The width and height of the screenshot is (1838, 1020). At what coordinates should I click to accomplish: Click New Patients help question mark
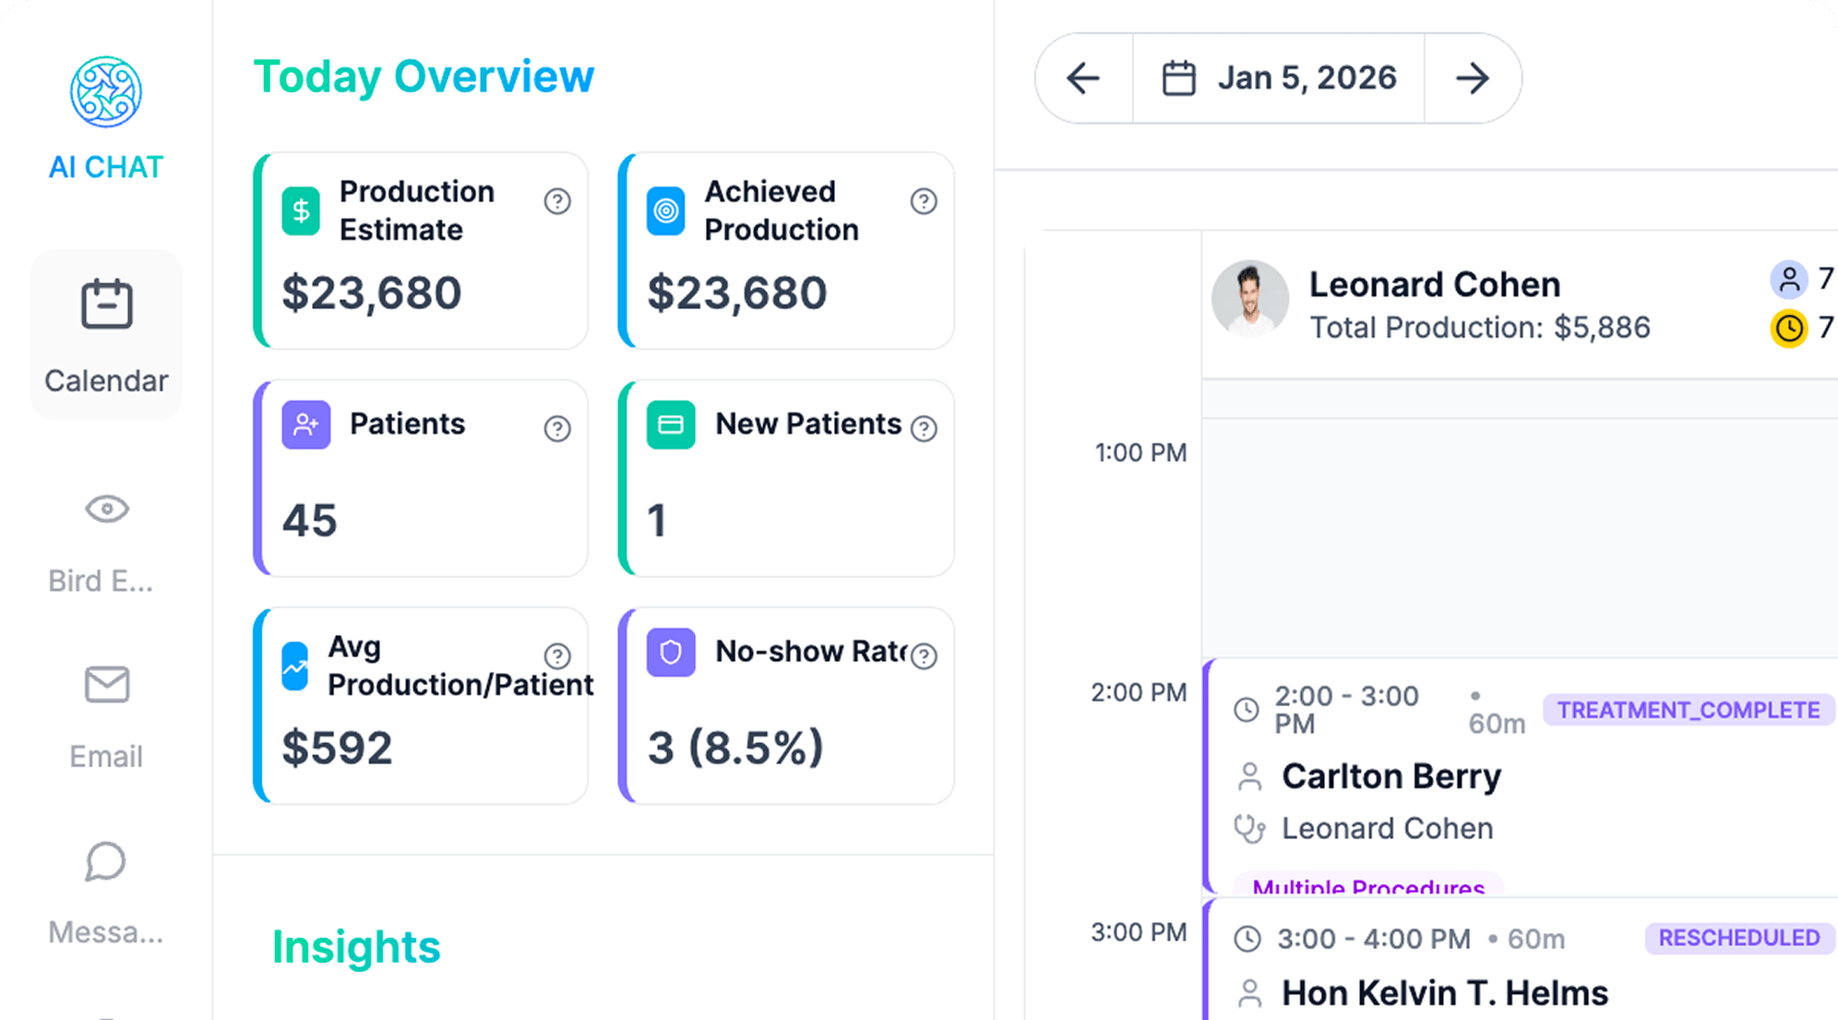click(924, 428)
